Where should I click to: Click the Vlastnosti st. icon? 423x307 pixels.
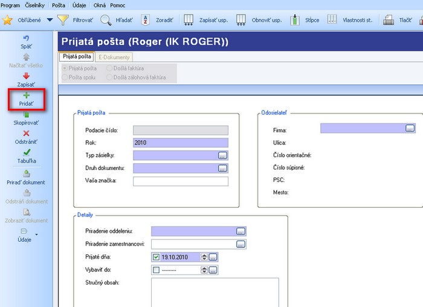click(332, 19)
